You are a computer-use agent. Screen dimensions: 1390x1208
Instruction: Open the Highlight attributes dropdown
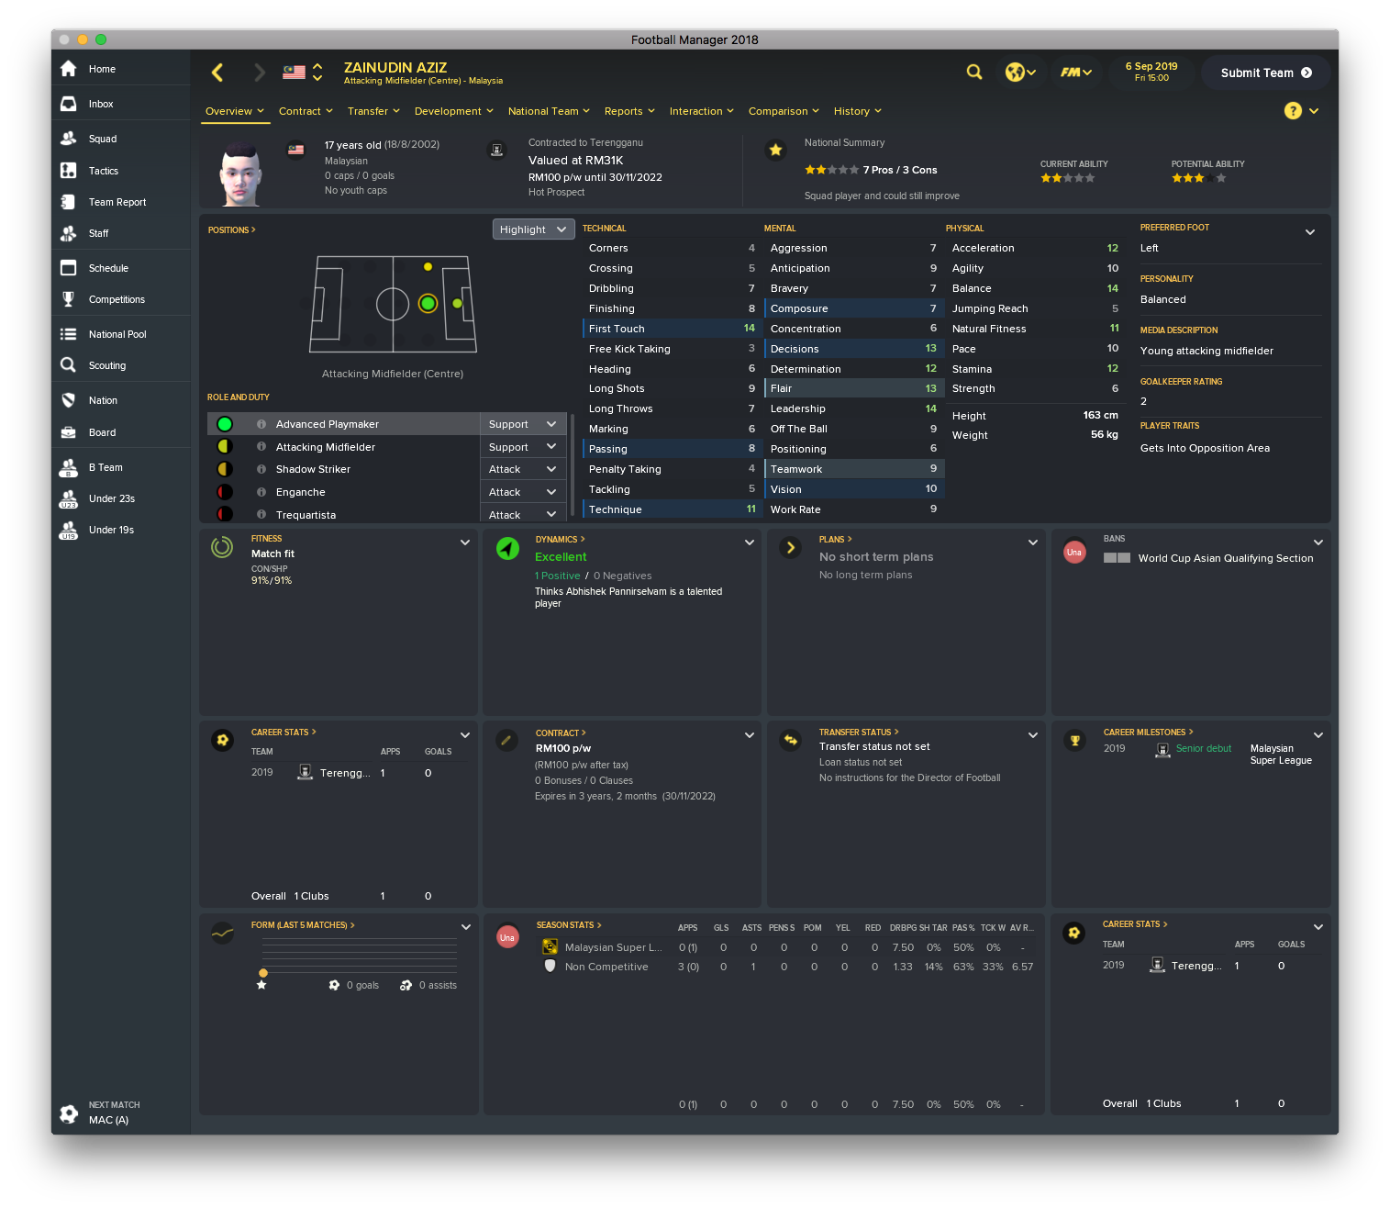[533, 229]
